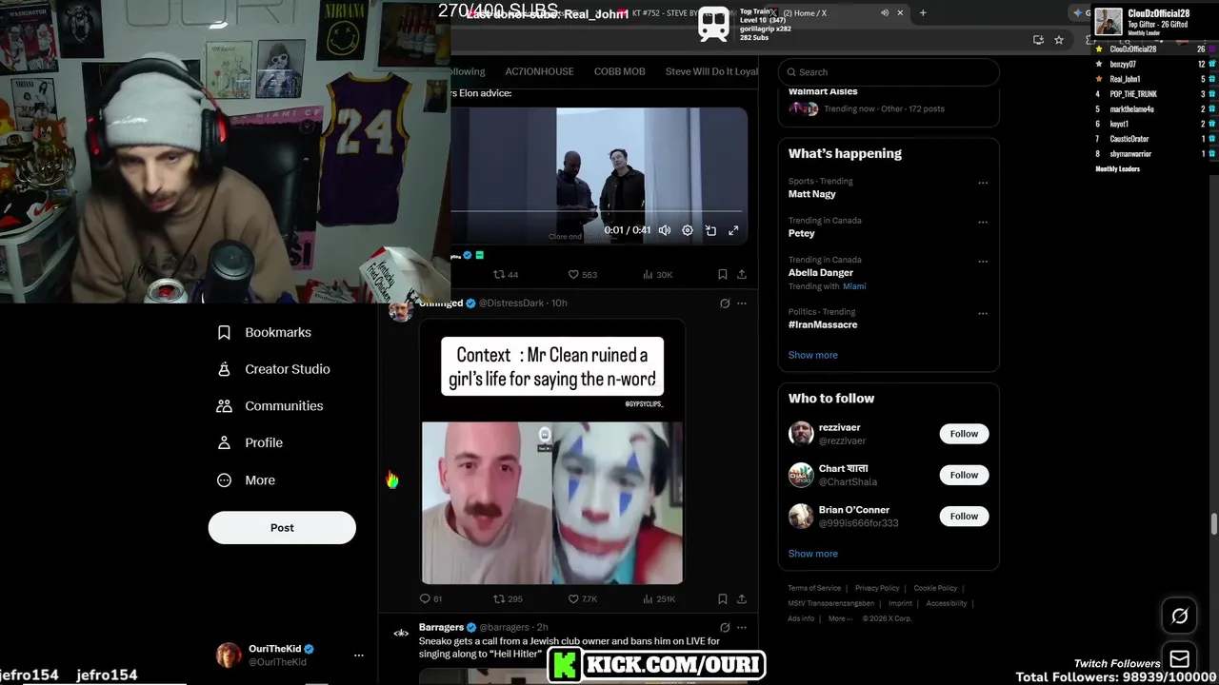Mute the Home / X browser tab
This screenshot has width=1219, height=685.
[885, 13]
